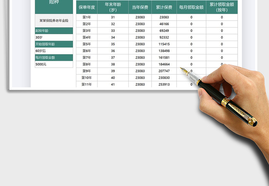Click 当年保费 value 23083 in 第10年 row
This screenshot has width=269, height=186.
click(140, 78)
